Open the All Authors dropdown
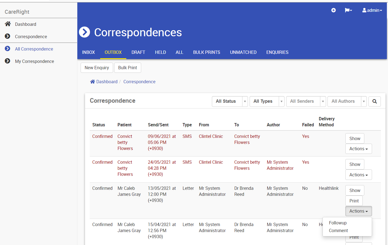 347,101
